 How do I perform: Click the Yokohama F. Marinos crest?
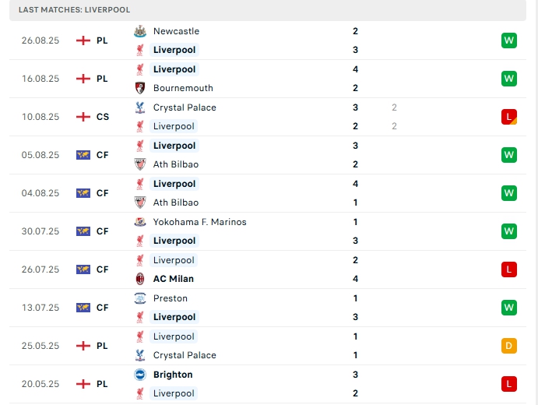pyautogui.click(x=140, y=222)
